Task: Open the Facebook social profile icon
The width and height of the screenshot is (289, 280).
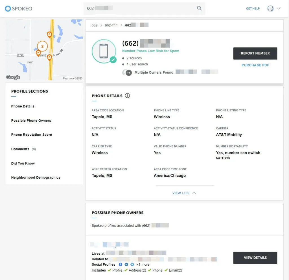Action: [120, 265]
